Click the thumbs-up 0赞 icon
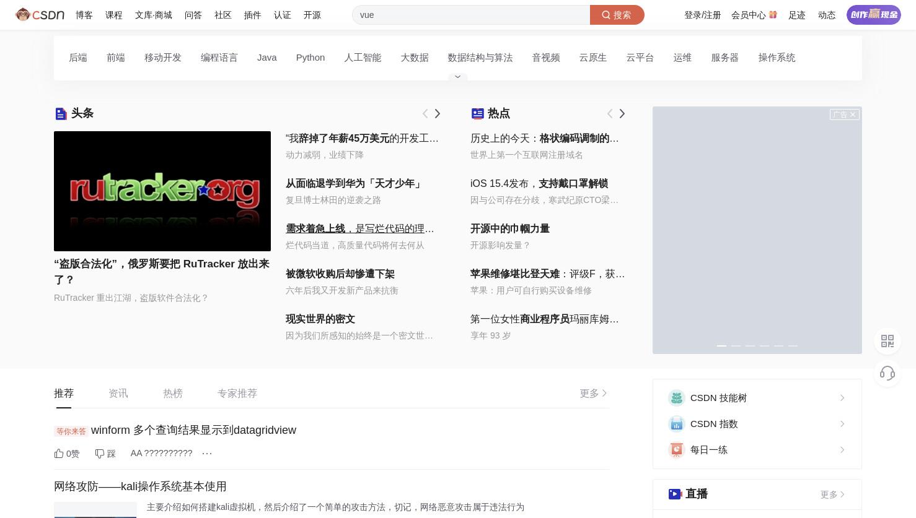 59,454
